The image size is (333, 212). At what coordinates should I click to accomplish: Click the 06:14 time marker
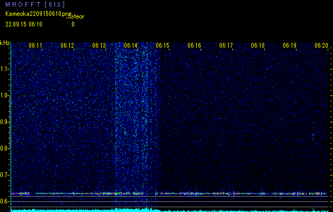pyautogui.click(x=131, y=45)
